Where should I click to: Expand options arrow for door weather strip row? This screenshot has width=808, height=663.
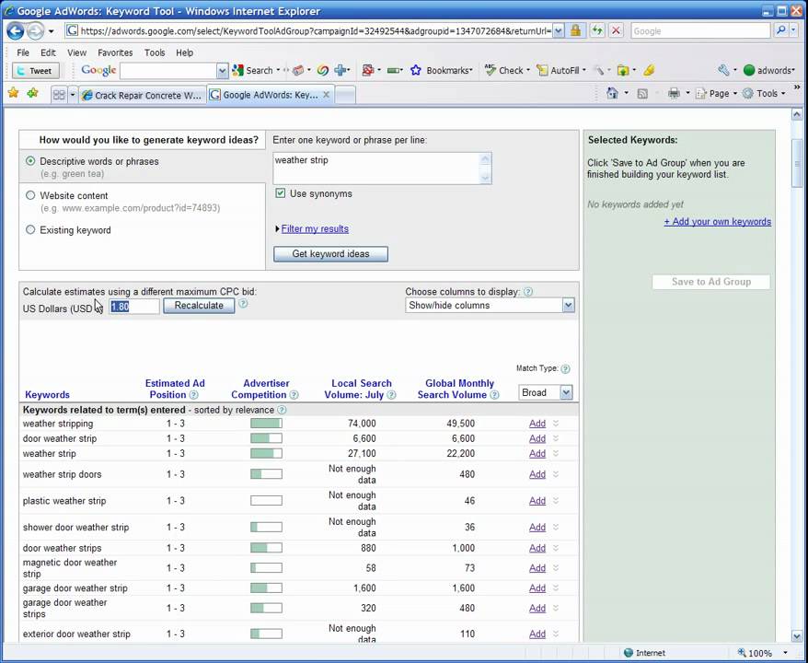pyautogui.click(x=556, y=438)
